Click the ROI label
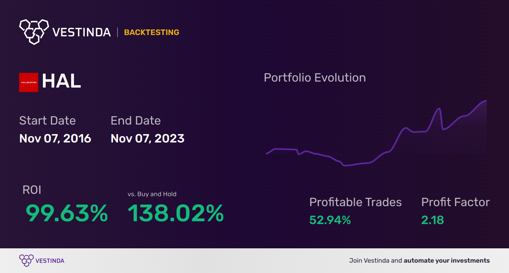This screenshot has height=273, width=509. click(x=32, y=190)
